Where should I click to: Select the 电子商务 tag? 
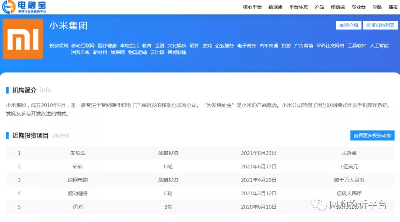tap(246, 46)
